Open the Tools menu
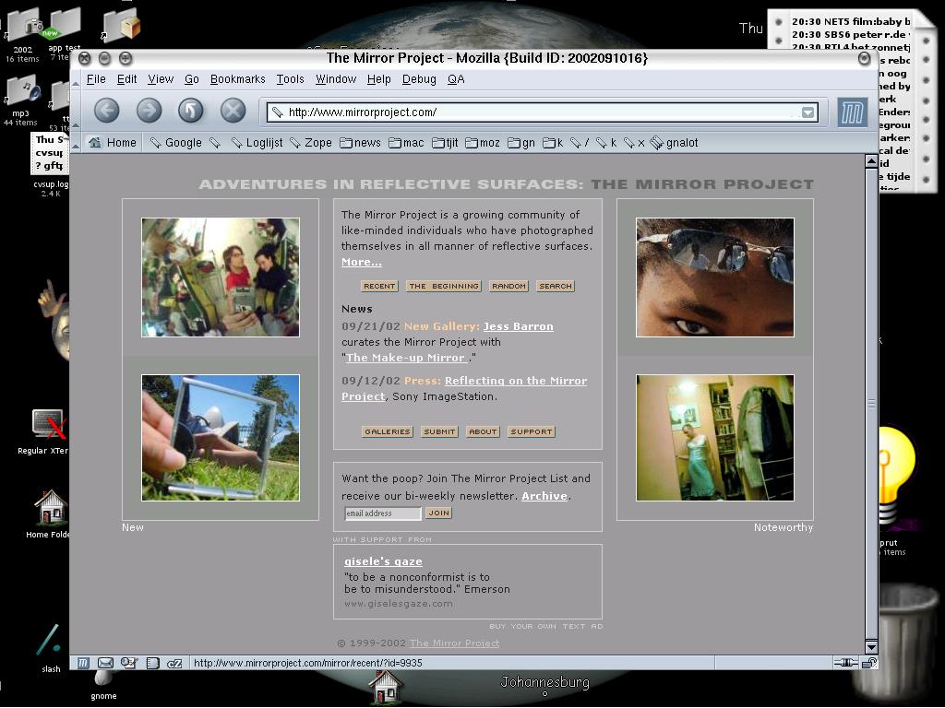 tap(290, 79)
